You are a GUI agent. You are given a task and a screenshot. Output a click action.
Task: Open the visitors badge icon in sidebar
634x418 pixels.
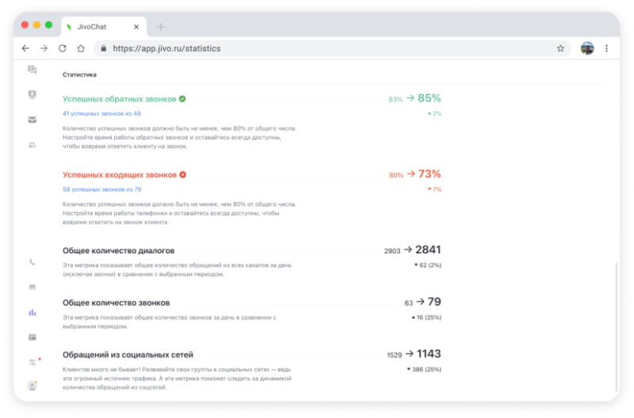(x=32, y=94)
